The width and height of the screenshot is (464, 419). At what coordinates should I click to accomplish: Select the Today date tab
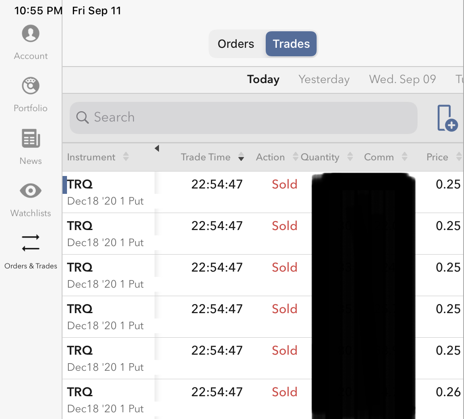pos(263,80)
